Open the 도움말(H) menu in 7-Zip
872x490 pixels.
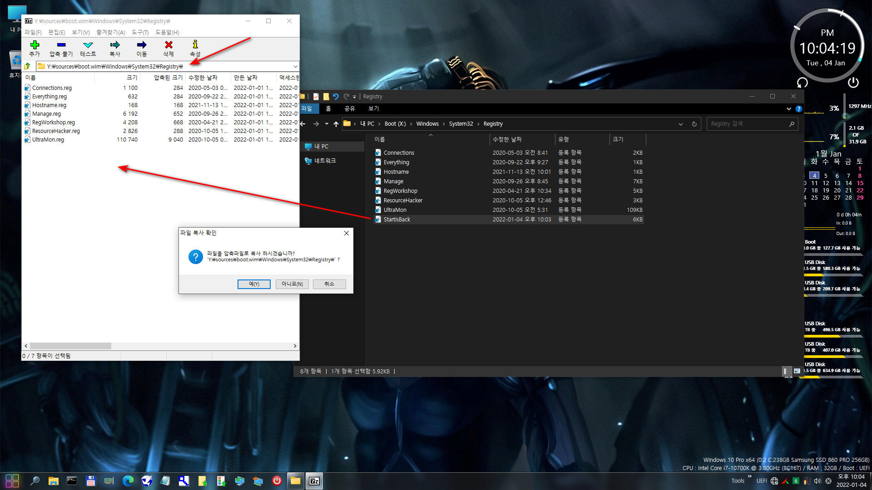[x=167, y=32]
